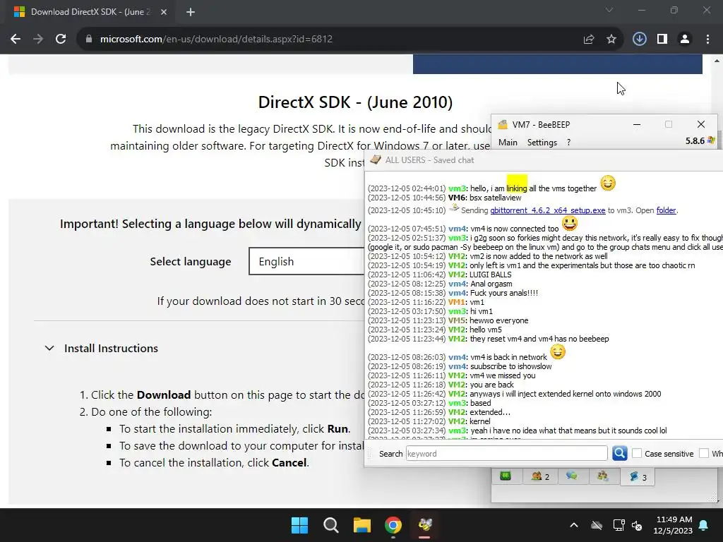Select the network users tab icon in BeeBEEP

(x=602, y=476)
